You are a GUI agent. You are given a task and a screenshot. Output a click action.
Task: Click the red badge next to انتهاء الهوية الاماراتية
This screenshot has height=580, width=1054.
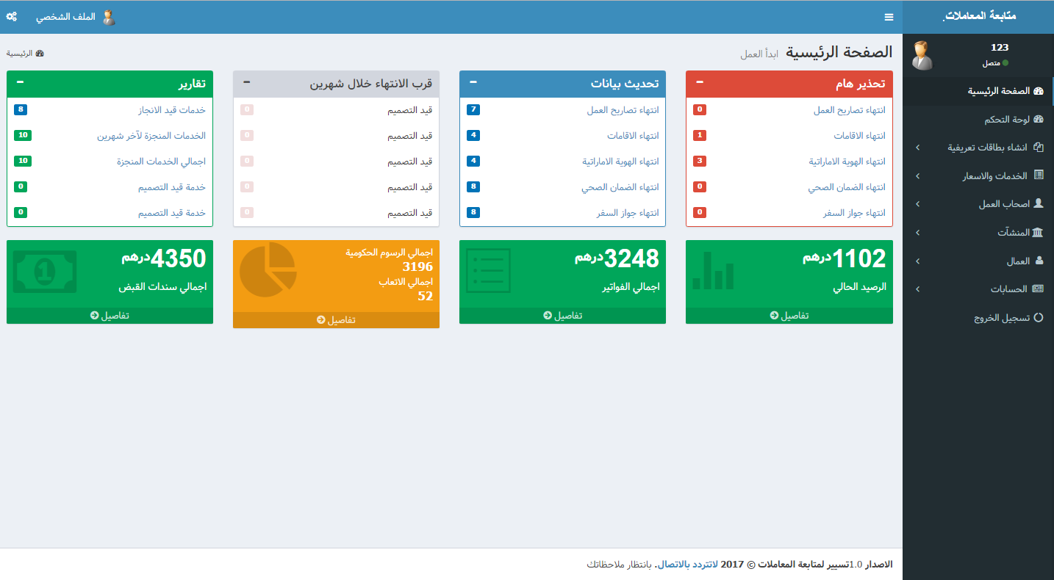[700, 162]
